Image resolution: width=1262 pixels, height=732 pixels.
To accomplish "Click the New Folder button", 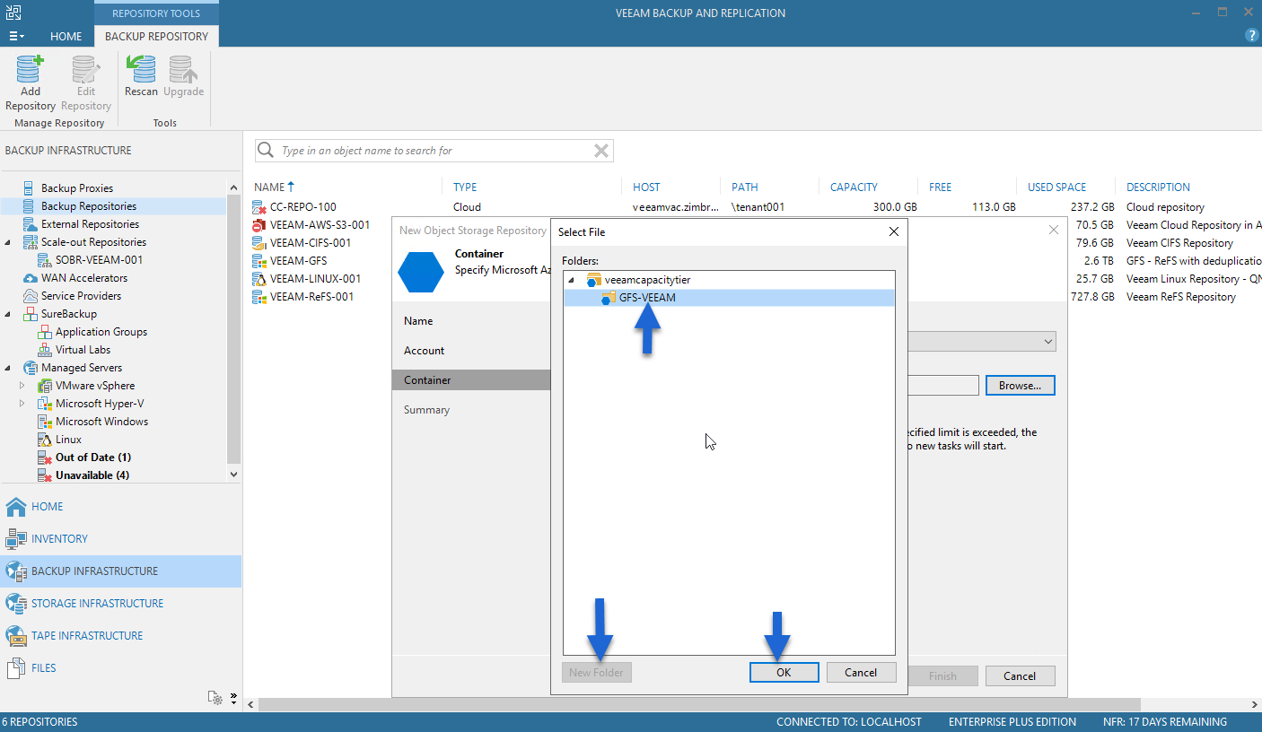I will click(x=597, y=673).
